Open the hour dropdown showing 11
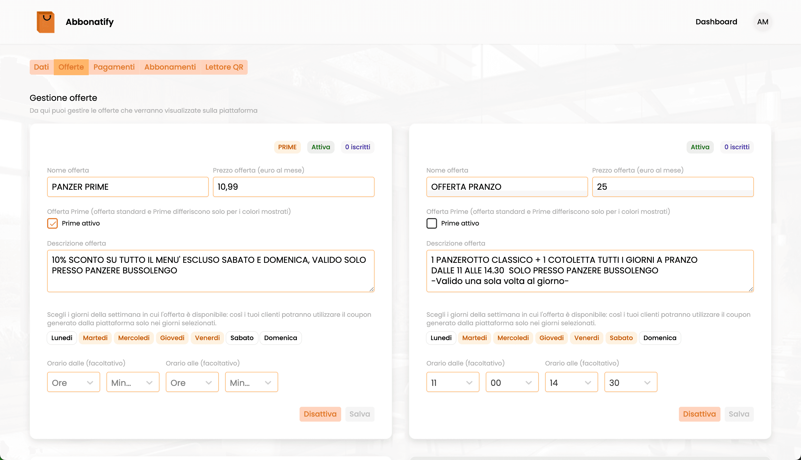 [453, 382]
